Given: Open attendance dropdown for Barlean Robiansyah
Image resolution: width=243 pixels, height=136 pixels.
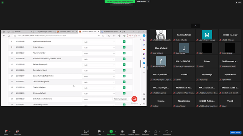Looking at the screenshot, I should (99, 65).
